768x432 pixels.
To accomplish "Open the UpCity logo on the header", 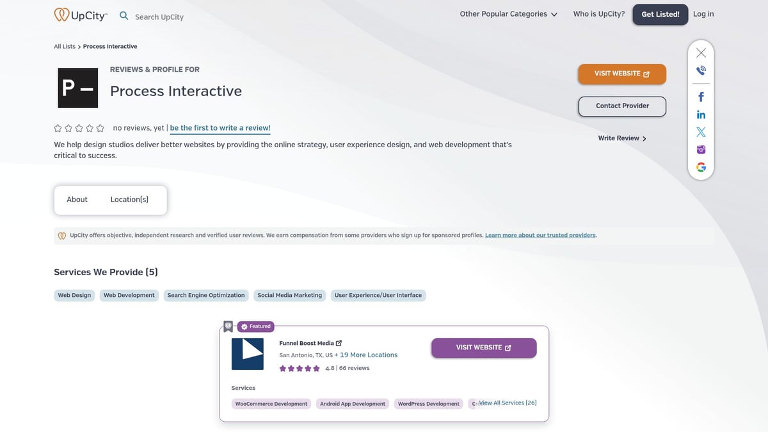I will point(81,13).
